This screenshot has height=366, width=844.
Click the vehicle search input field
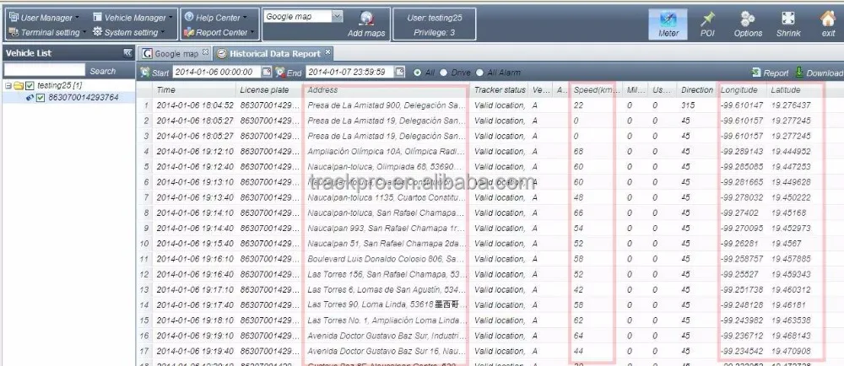(x=45, y=70)
